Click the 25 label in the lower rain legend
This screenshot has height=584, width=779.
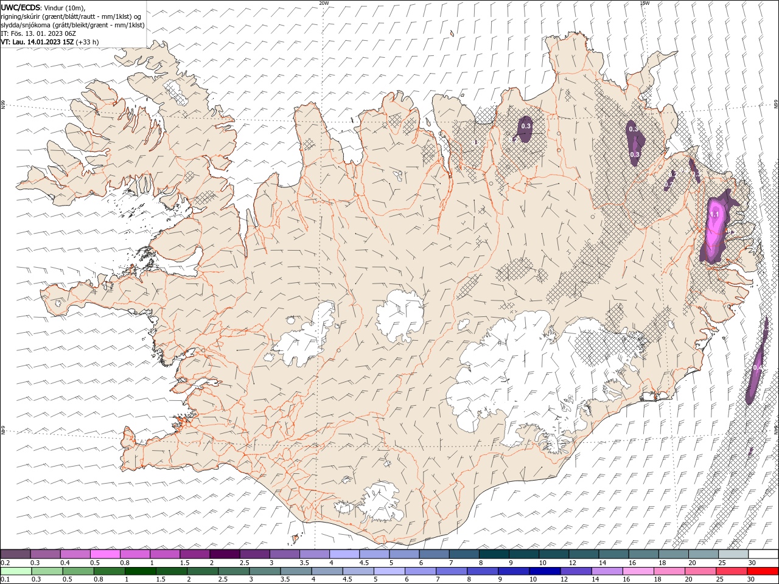(719, 580)
